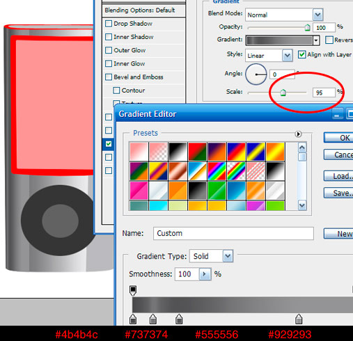This screenshot has height=341, width=353.
Task: Uncheck the Align with Layer checkbox
Action: (x=301, y=55)
